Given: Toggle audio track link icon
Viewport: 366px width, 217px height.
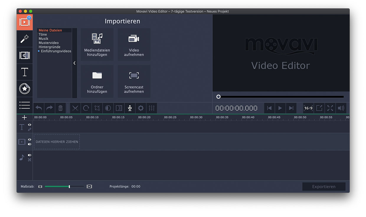Looking at the screenshot, I should click(x=30, y=160).
